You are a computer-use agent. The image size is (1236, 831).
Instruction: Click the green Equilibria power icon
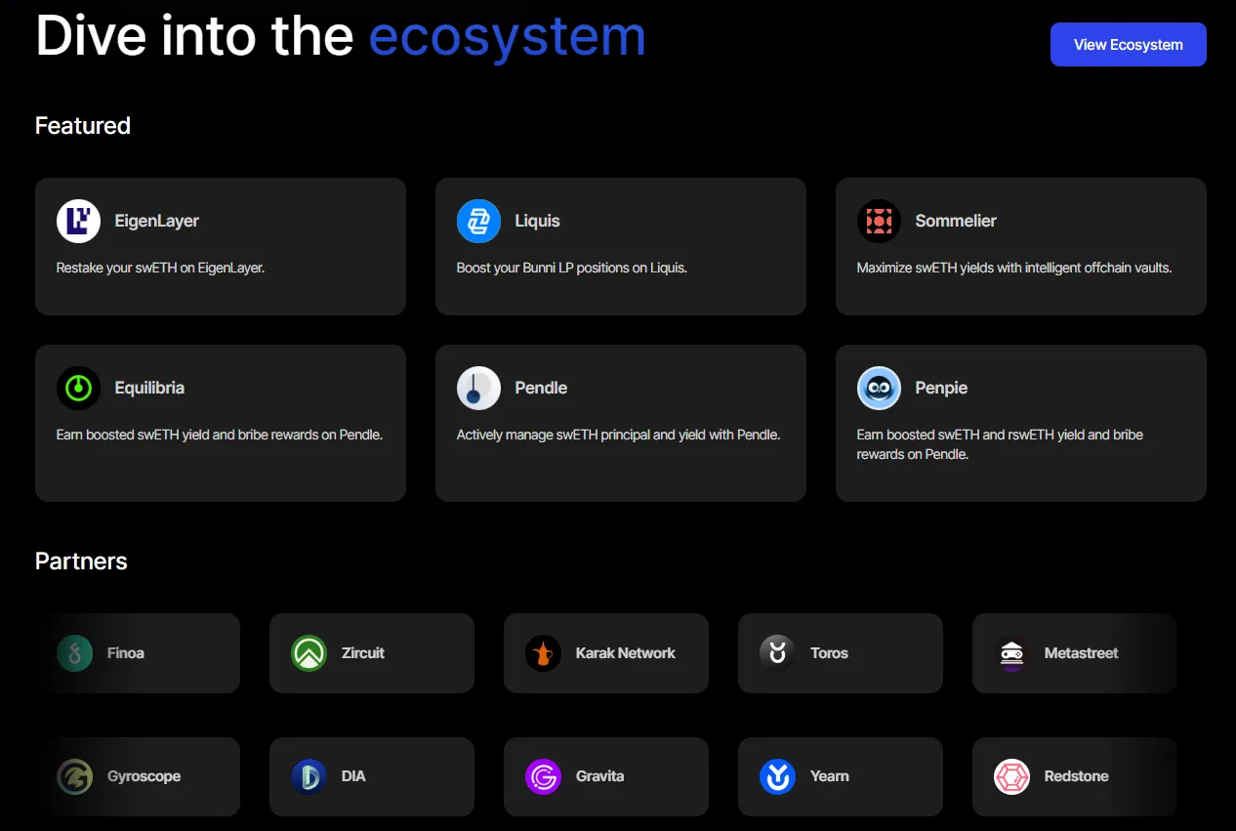click(x=78, y=388)
